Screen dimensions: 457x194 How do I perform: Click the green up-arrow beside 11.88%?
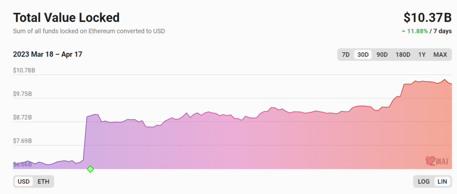(x=403, y=31)
